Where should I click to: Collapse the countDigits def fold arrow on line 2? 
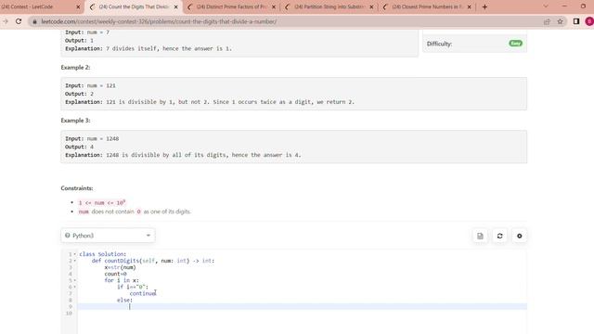74,261
